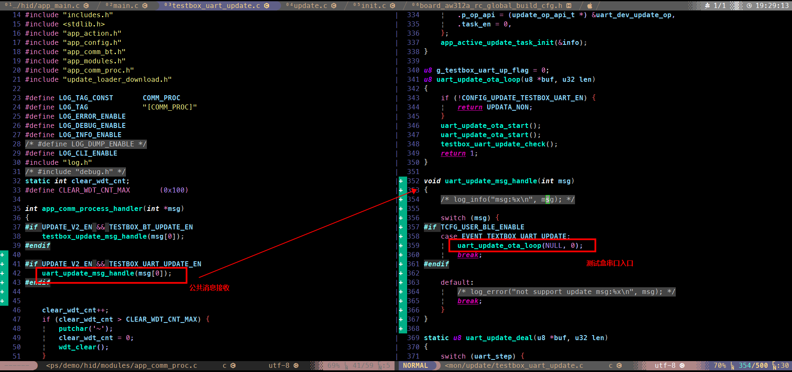Image resolution: width=792 pixels, height=372 pixels.
Task: Click the line-number icon before 354/500
Action: click(x=732, y=366)
